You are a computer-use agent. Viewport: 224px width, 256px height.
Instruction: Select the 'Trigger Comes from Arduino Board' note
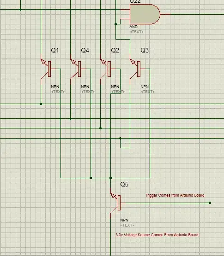pyautogui.click(x=175, y=195)
